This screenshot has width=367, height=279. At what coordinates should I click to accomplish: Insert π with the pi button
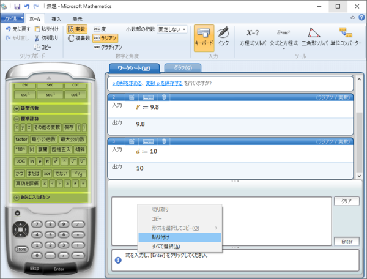coord(47,162)
